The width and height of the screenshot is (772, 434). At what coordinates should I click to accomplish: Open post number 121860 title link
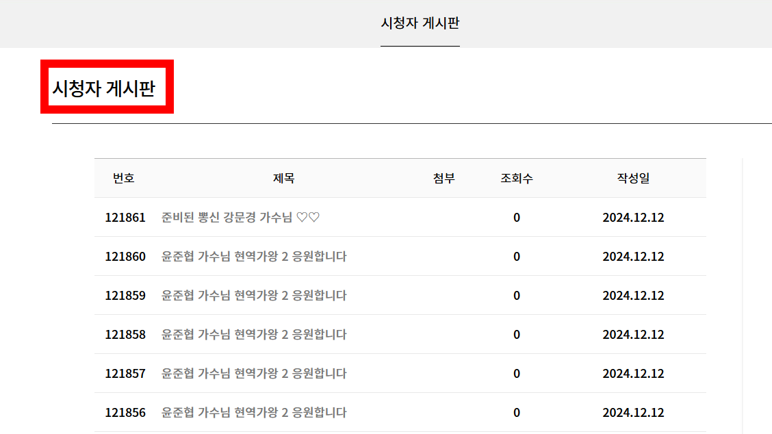point(254,256)
